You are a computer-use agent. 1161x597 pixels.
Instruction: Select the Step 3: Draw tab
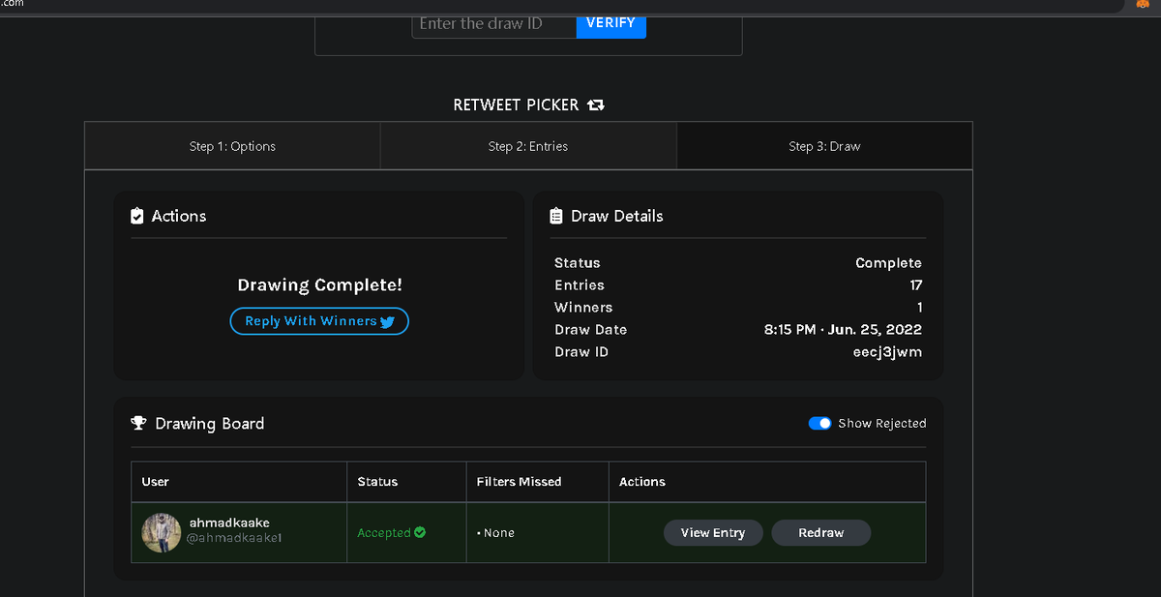[823, 145]
